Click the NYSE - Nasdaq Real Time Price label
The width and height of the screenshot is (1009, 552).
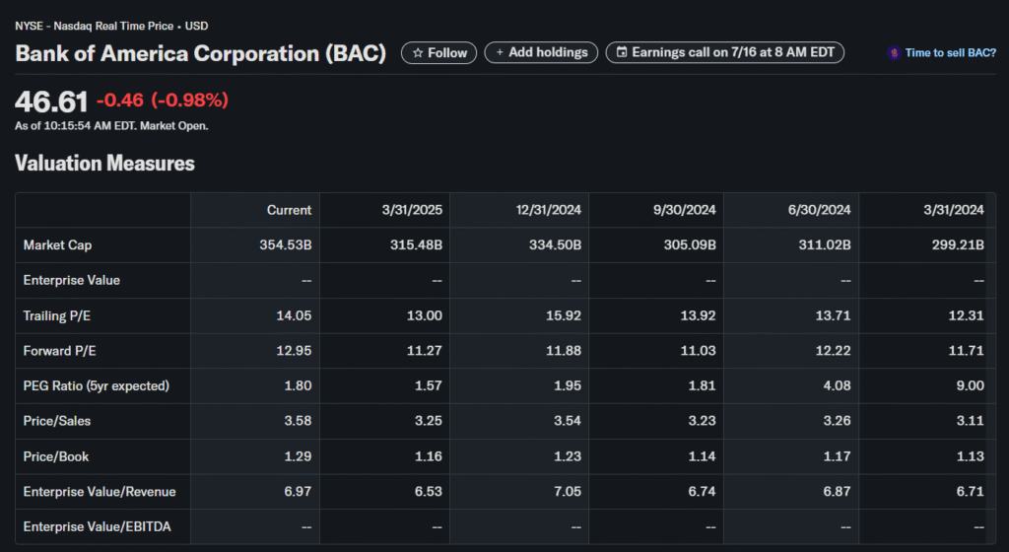(95, 27)
